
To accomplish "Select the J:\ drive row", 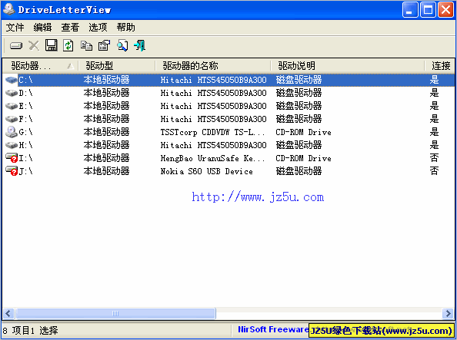I will 228,171.
